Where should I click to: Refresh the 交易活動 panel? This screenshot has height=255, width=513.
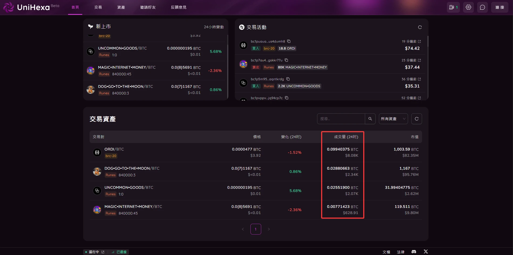(420, 27)
